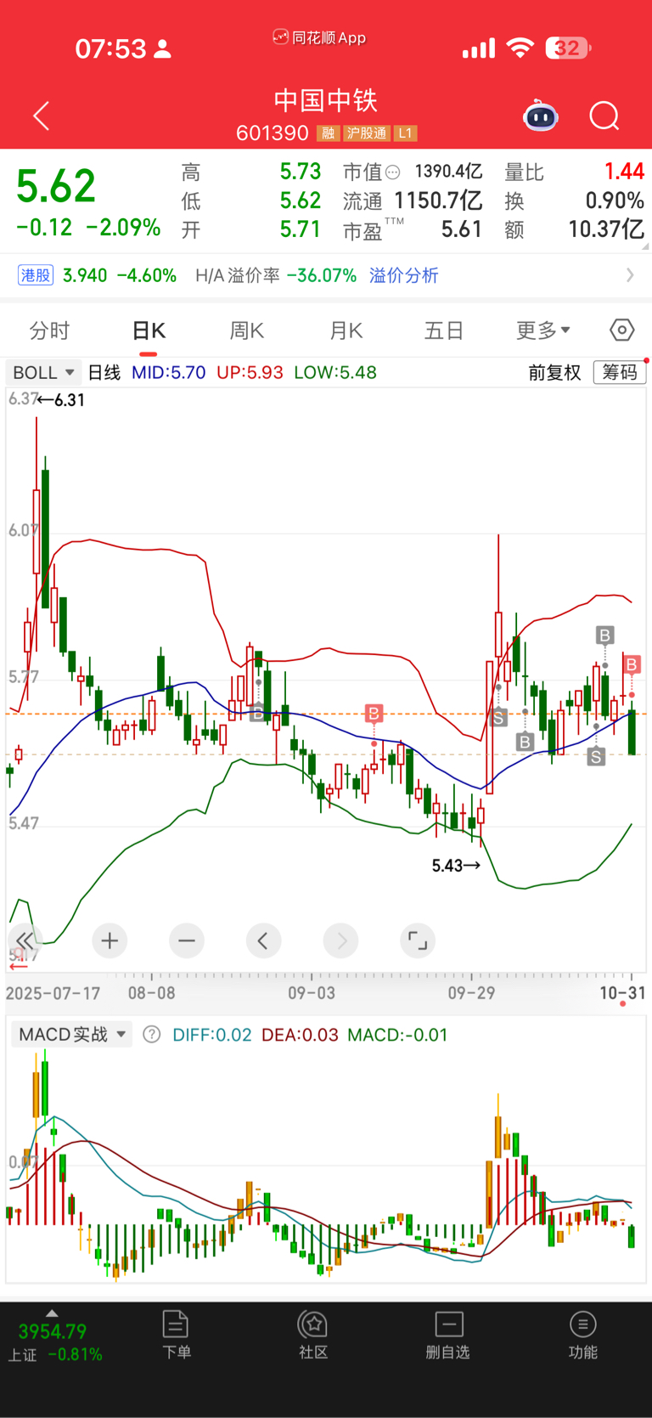Toggle 前复权 adjustment setting
Viewport: 652px width, 1418px height.
click(554, 372)
